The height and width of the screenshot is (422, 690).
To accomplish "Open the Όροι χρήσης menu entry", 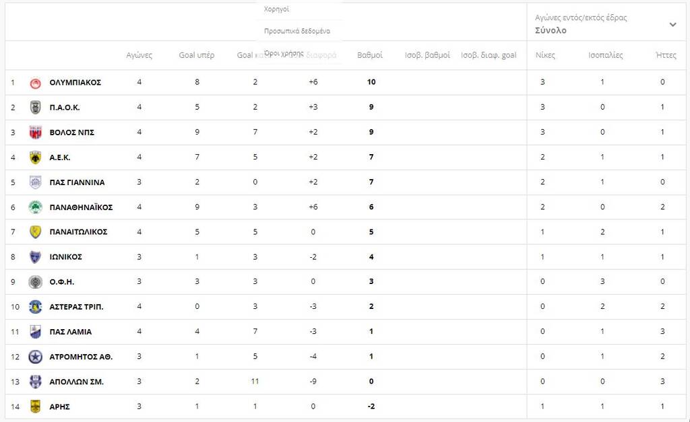I will click(284, 52).
